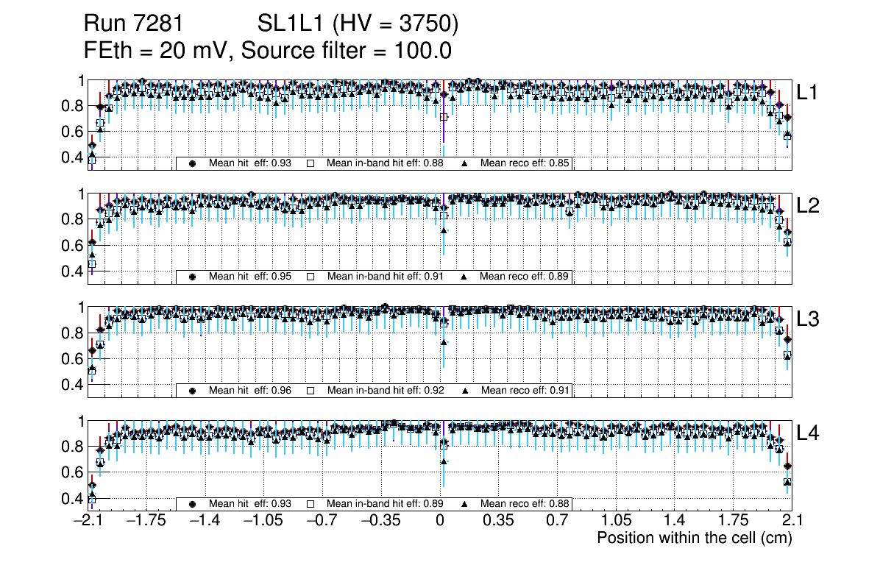Viewport: 880px width, 568px height.
Task: Click the 'Run 7281' title text
Action: (133, 24)
